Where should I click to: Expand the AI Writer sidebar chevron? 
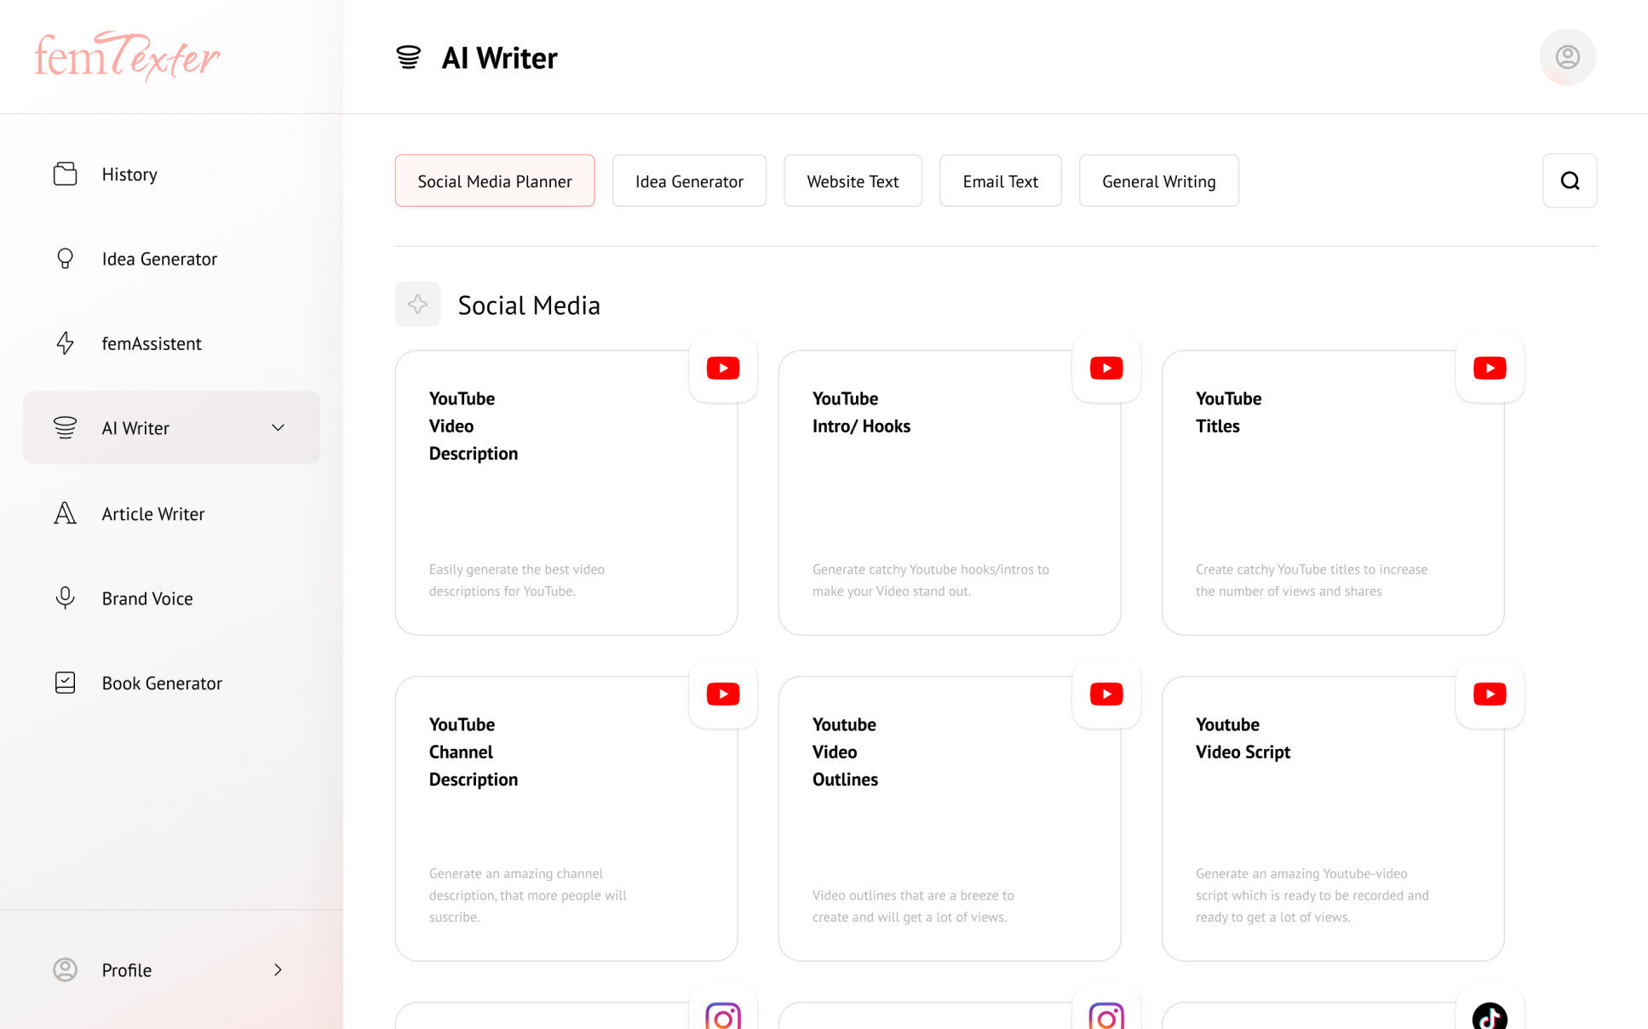point(278,427)
